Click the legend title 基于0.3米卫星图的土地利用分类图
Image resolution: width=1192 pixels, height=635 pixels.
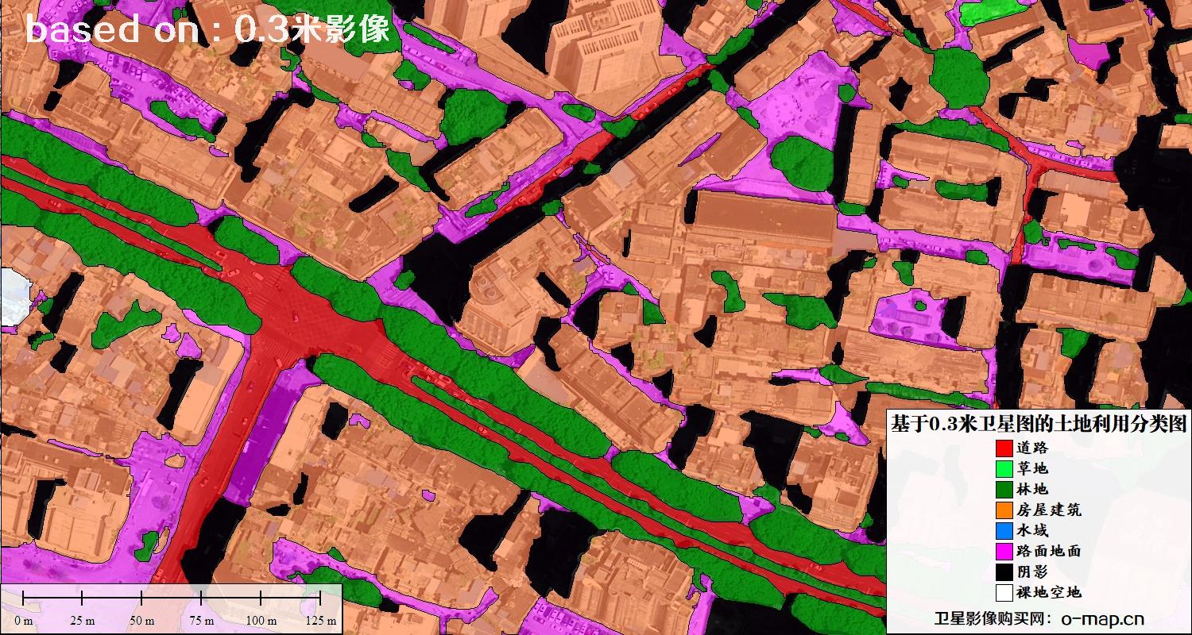point(1039,424)
